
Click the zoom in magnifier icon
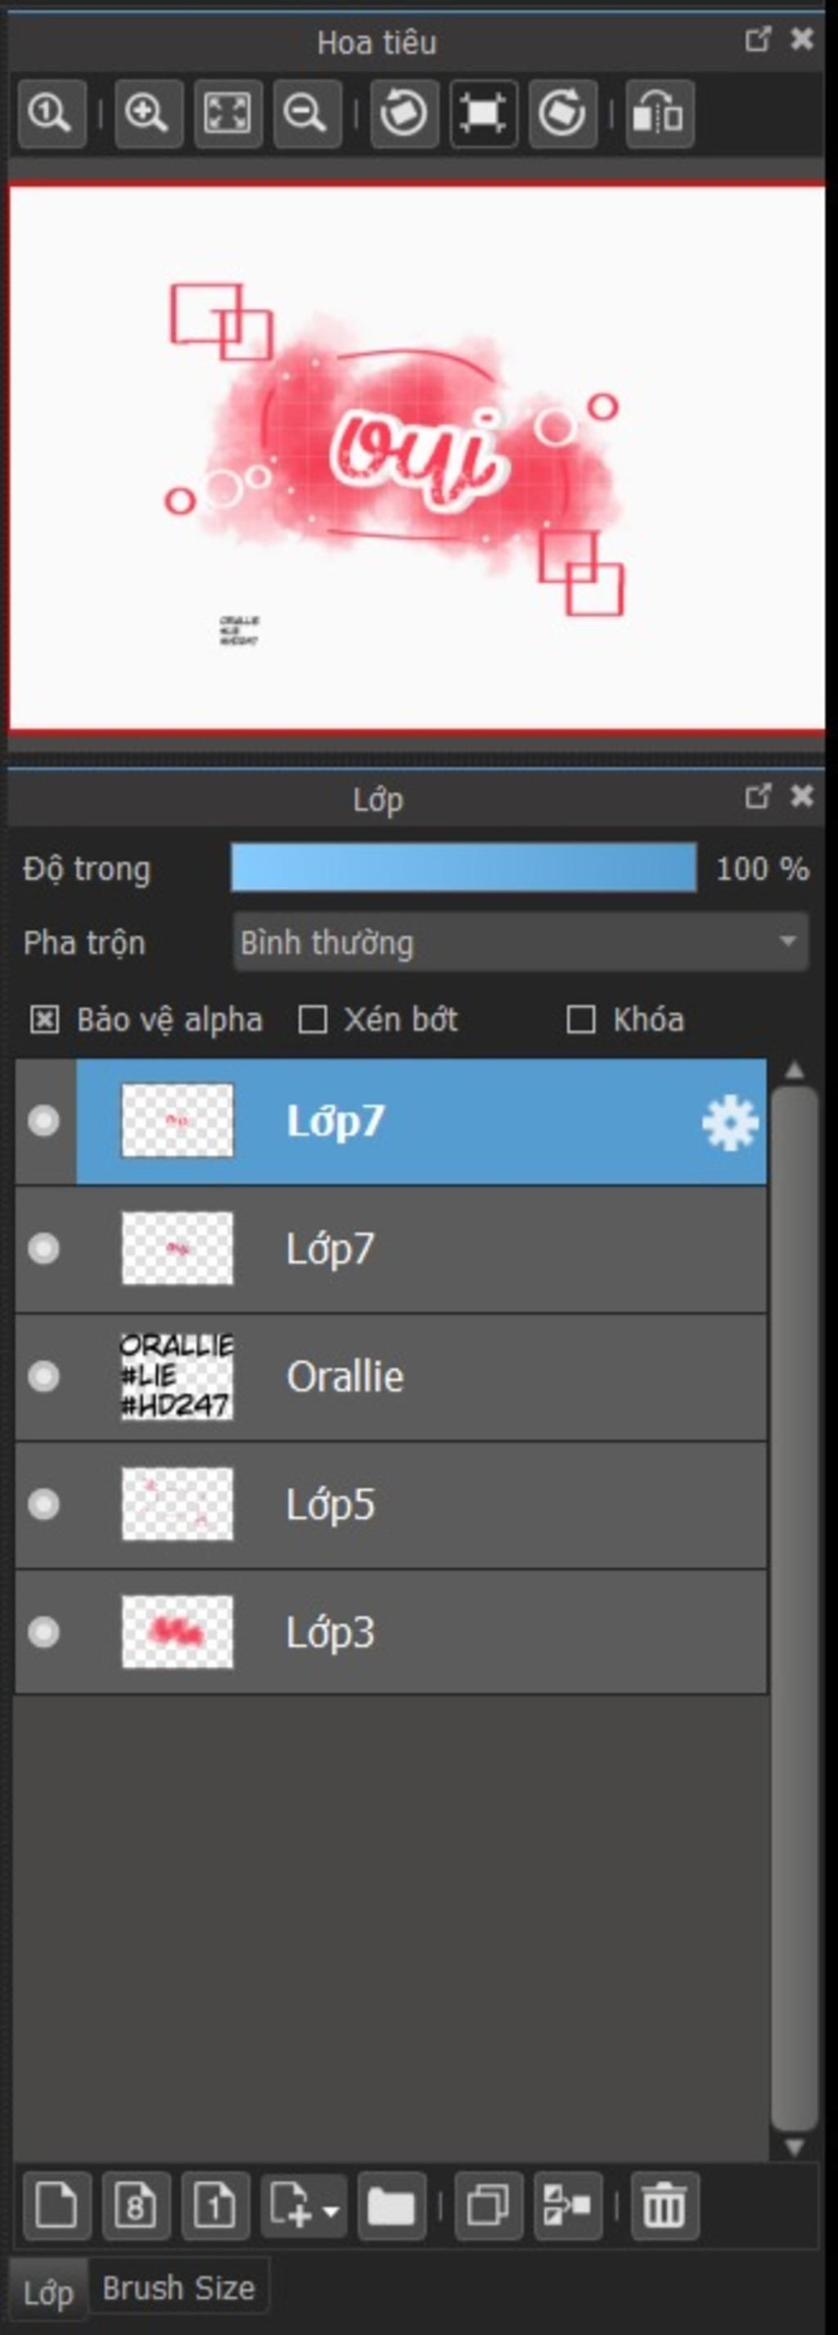tap(147, 114)
